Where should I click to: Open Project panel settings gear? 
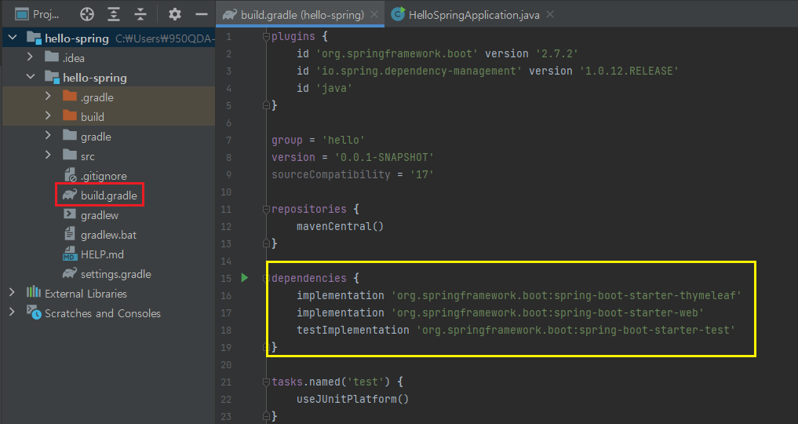tap(174, 14)
